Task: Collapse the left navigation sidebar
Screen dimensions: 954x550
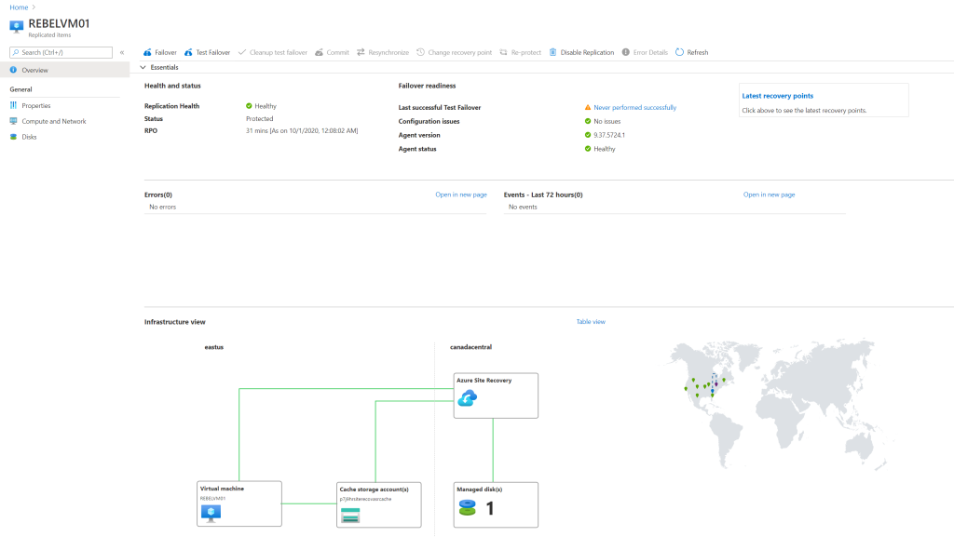Action: click(121, 52)
